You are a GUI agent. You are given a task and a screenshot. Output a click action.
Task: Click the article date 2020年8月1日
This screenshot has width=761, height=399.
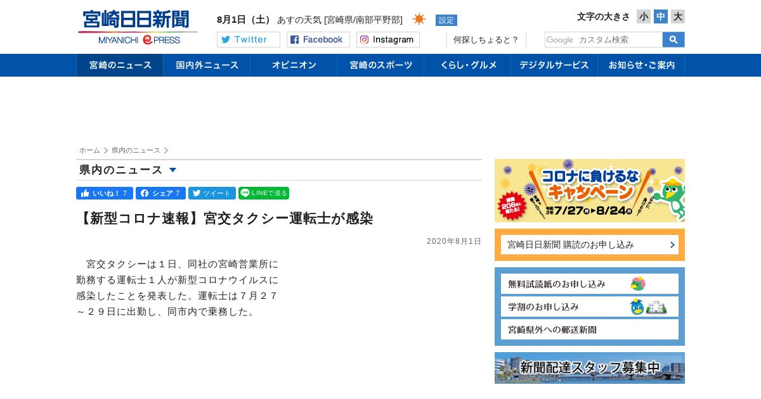click(454, 241)
